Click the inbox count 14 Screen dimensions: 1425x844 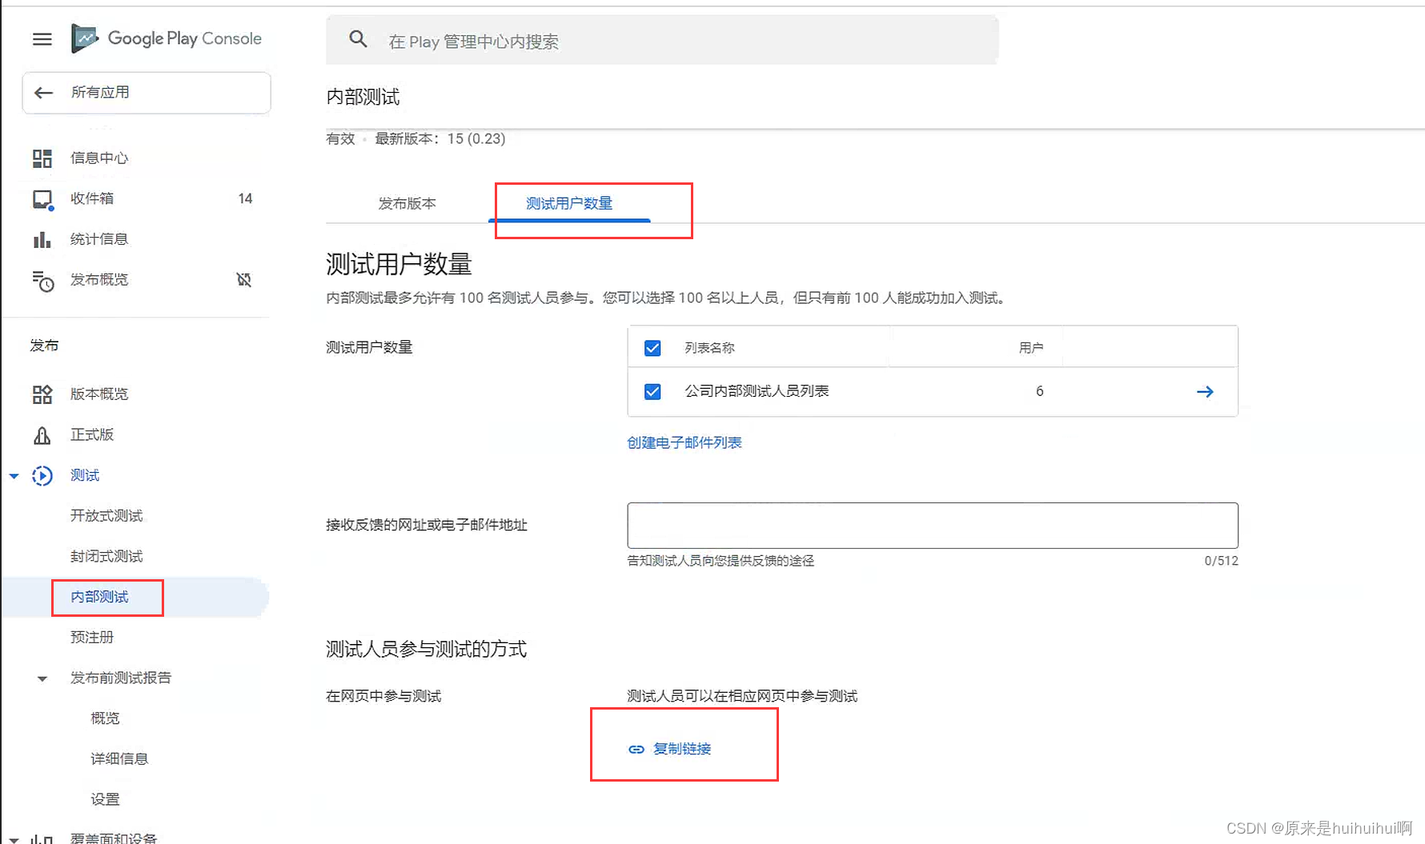pyautogui.click(x=245, y=198)
